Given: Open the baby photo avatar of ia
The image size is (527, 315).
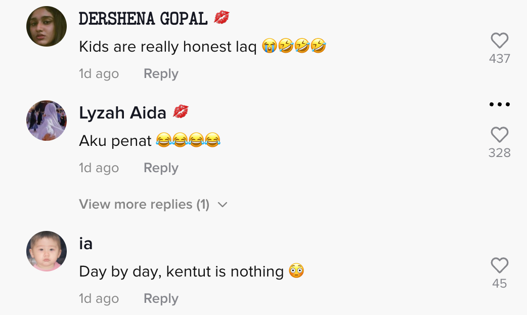Looking at the screenshot, I should point(47,251).
